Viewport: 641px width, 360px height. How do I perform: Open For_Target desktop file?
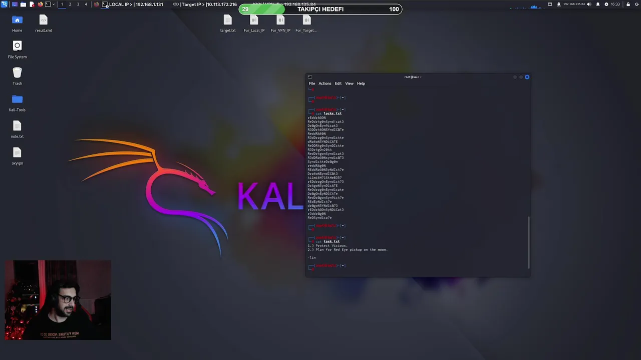[306, 23]
